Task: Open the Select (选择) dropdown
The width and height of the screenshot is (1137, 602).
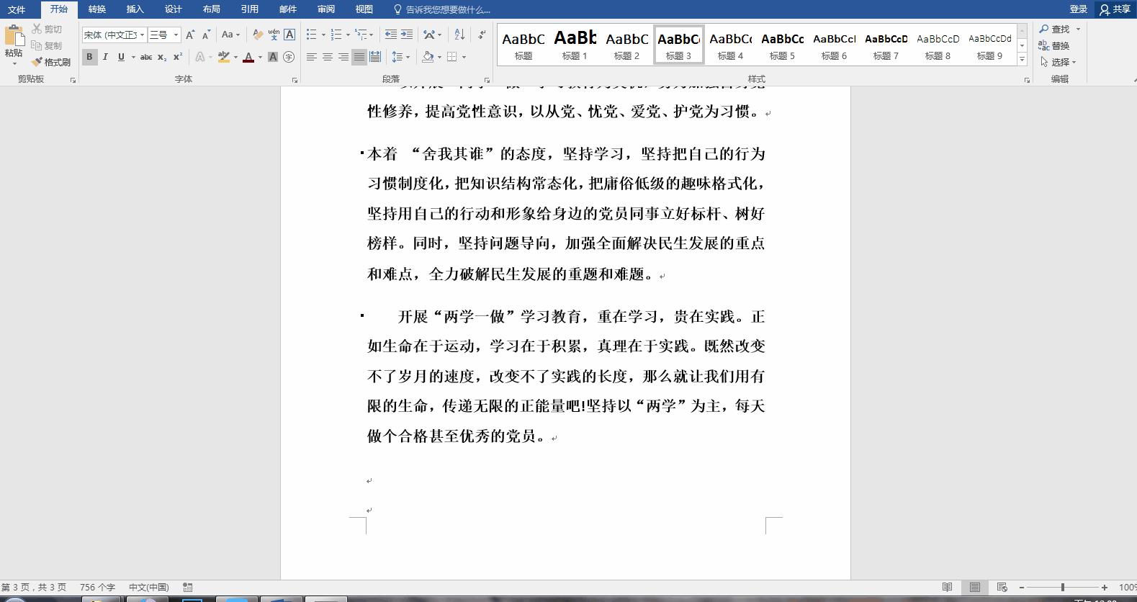Action: (1058, 62)
